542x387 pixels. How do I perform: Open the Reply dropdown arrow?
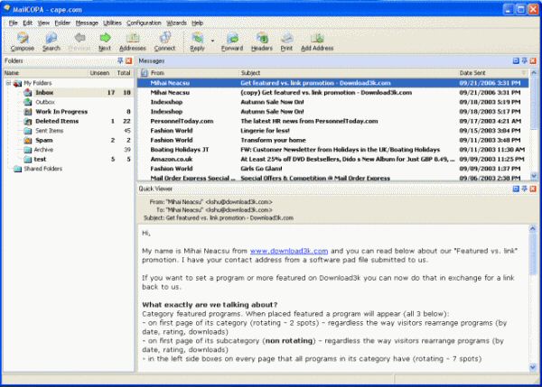pyautogui.click(x=212, y=41)
